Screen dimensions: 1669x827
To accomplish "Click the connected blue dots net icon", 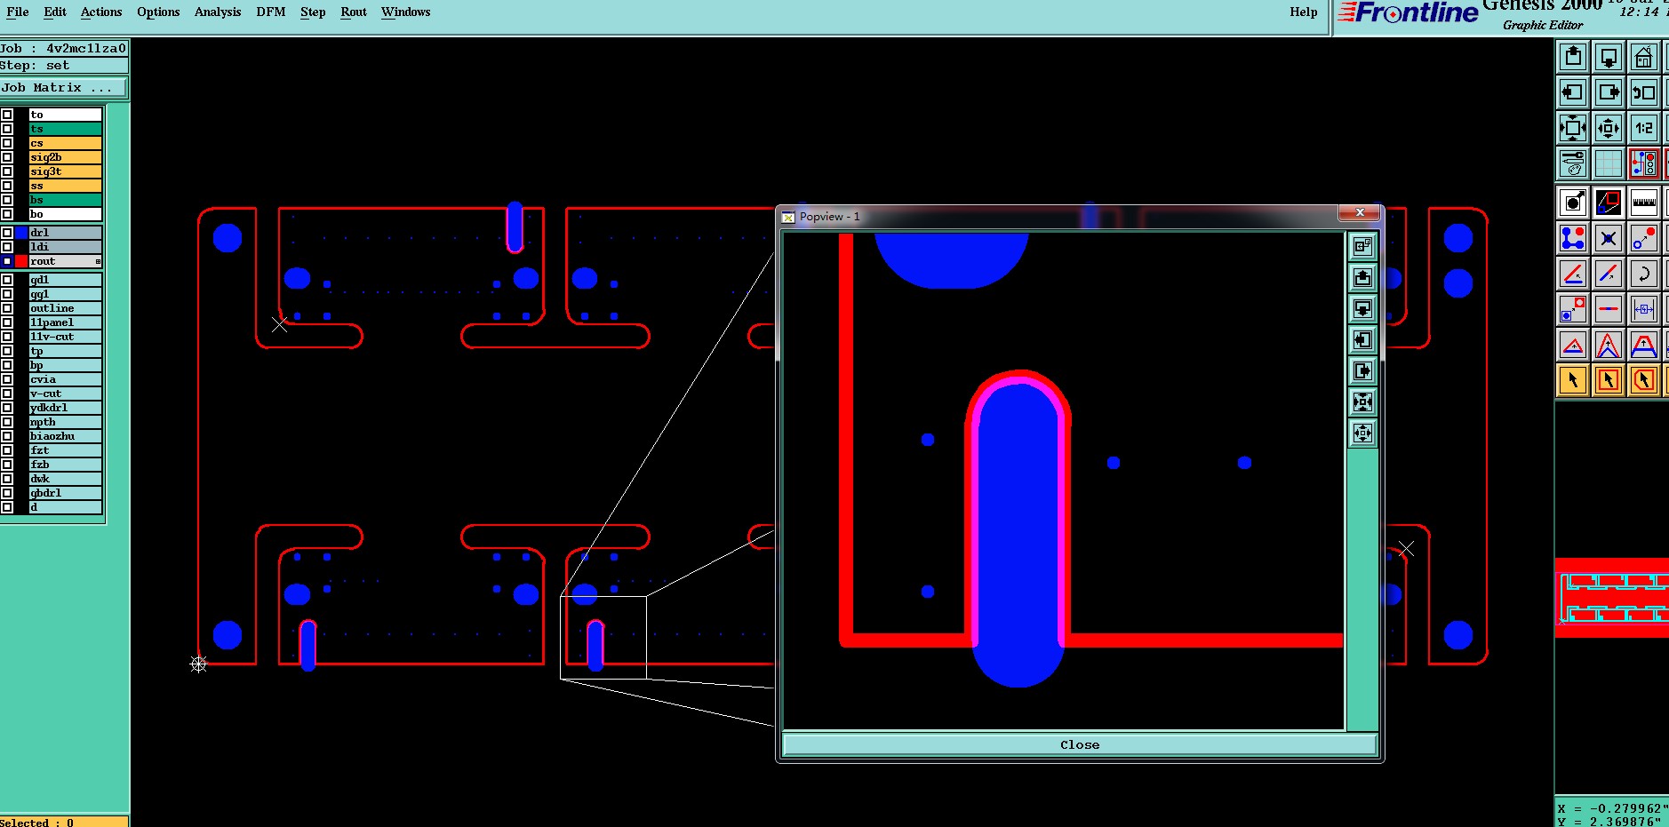I will pyautogui.click(x=1573, y=238).
